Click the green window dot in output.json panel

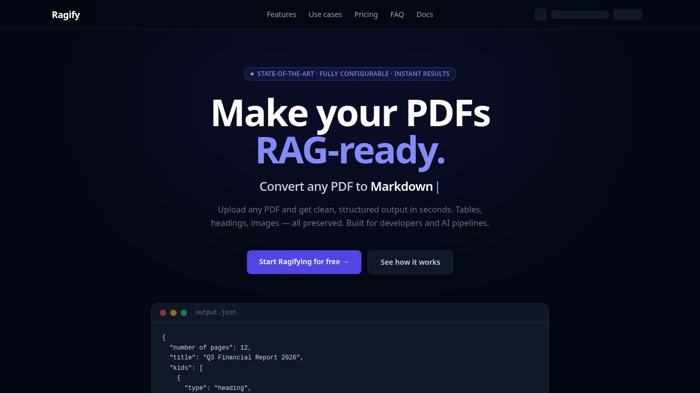(x=184, y=313)
